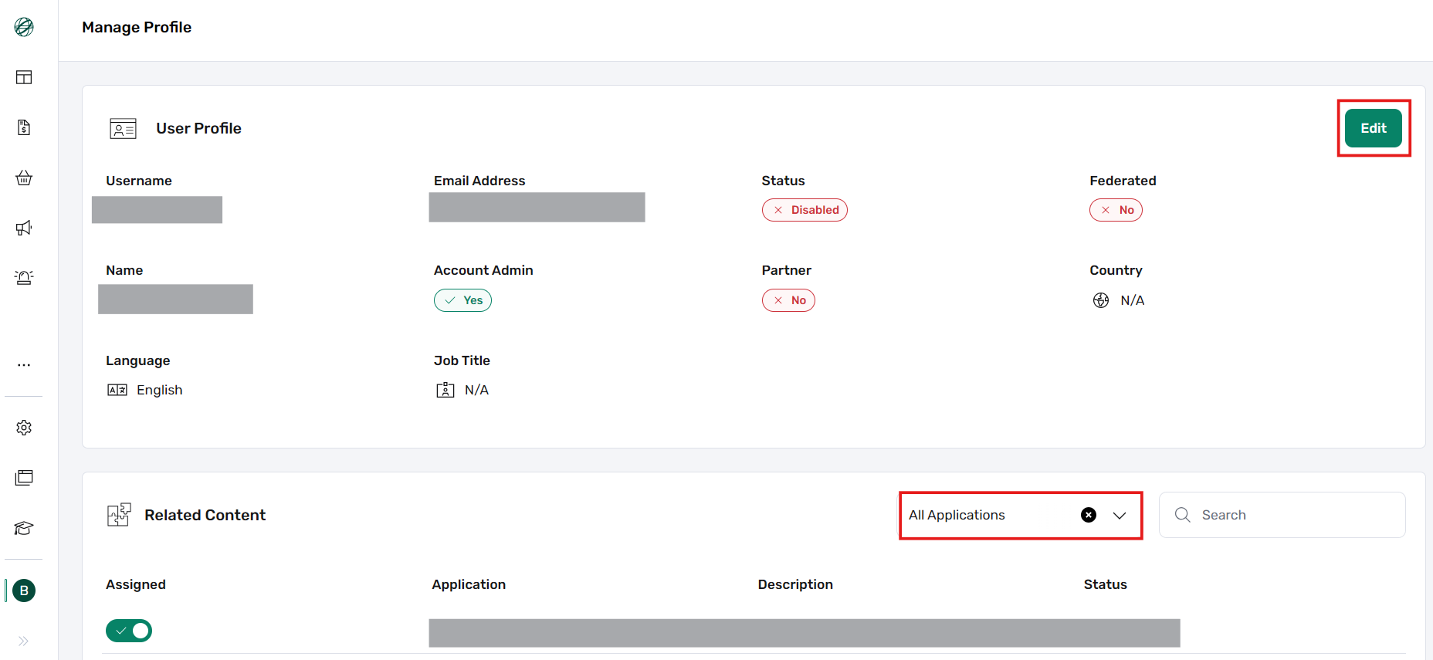Click the globe logo in the sidebar
The width and height of the screenshot is (1433, 660).
pyautogui.click(x=24, y=27)
